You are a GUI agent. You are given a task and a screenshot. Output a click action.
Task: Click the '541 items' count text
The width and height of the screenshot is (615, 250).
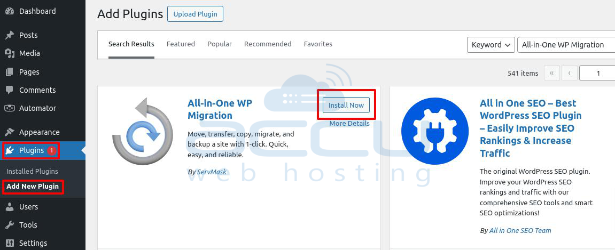523,73
